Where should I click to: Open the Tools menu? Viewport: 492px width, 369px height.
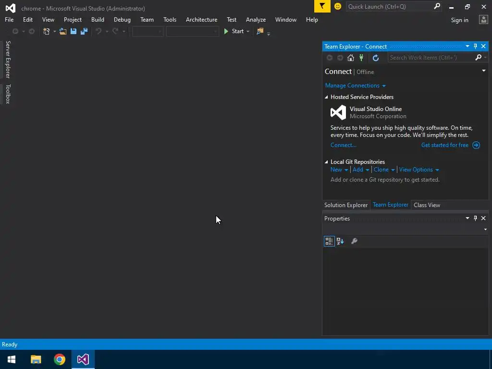[x=170, y=20]
